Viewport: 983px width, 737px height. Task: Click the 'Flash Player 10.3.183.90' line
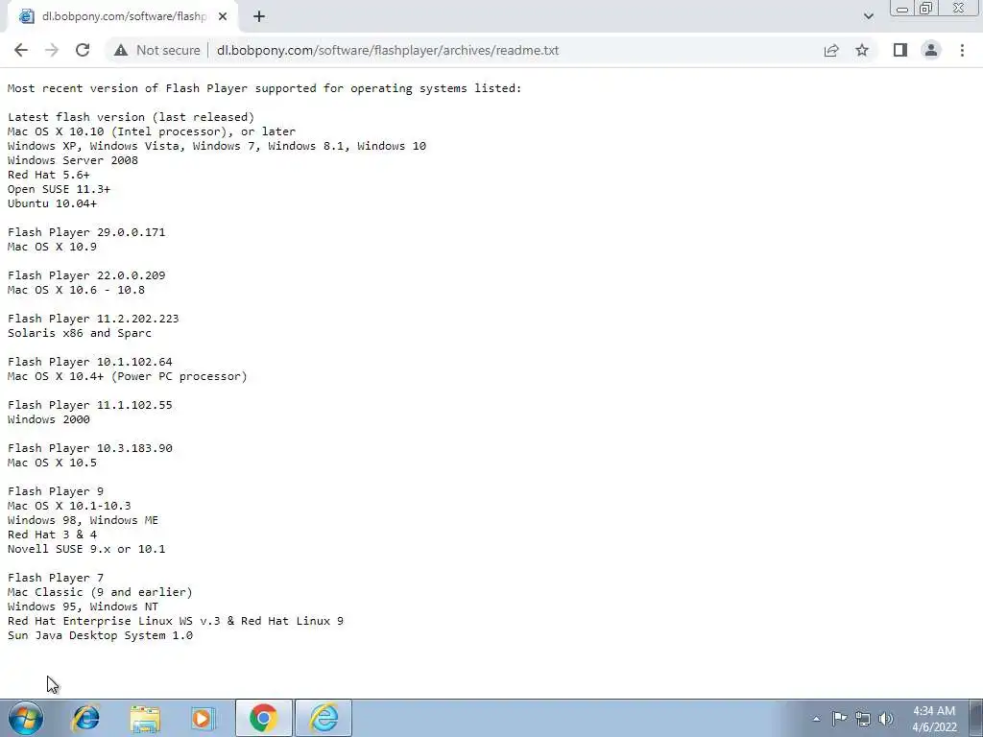89,448
